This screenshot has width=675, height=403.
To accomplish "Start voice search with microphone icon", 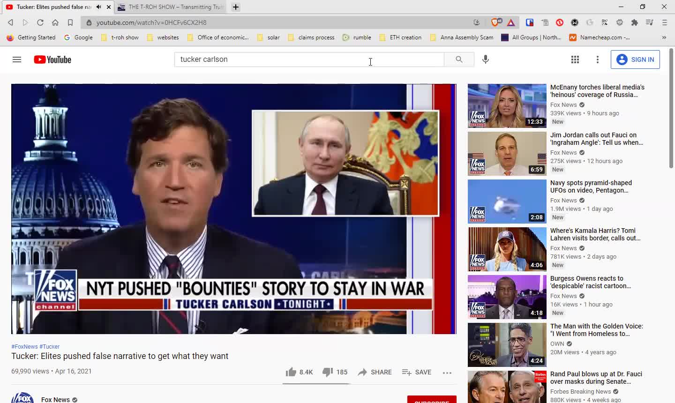I will click(486, 60).
